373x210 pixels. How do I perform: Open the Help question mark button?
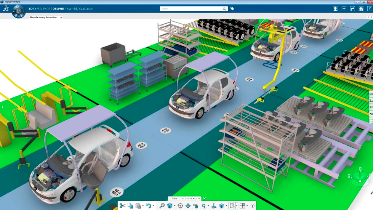coord(369,9)
